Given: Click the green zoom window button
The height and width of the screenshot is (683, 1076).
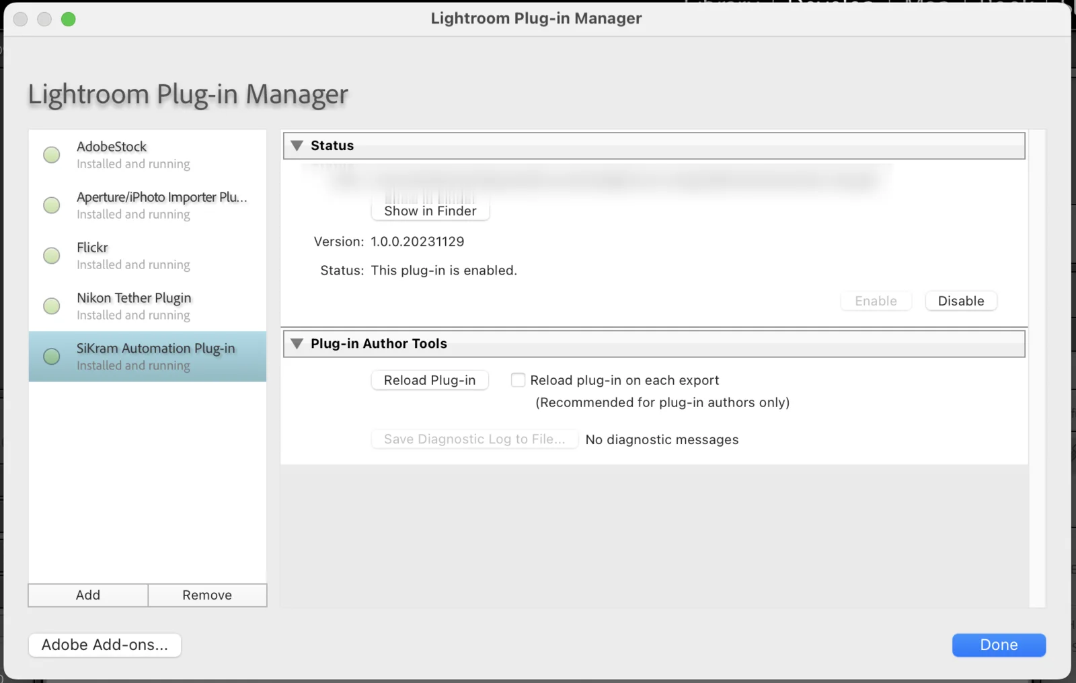Looking at the screenshot, I should [x=68, y=19].
